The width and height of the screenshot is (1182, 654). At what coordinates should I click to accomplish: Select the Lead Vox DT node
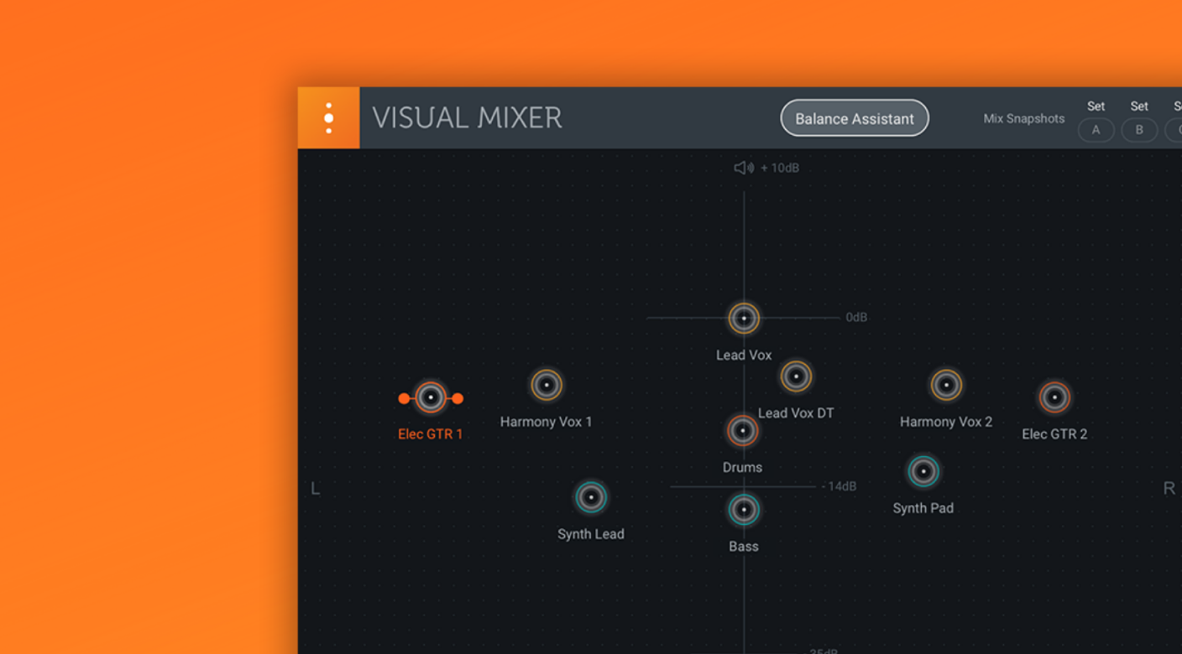796,376
